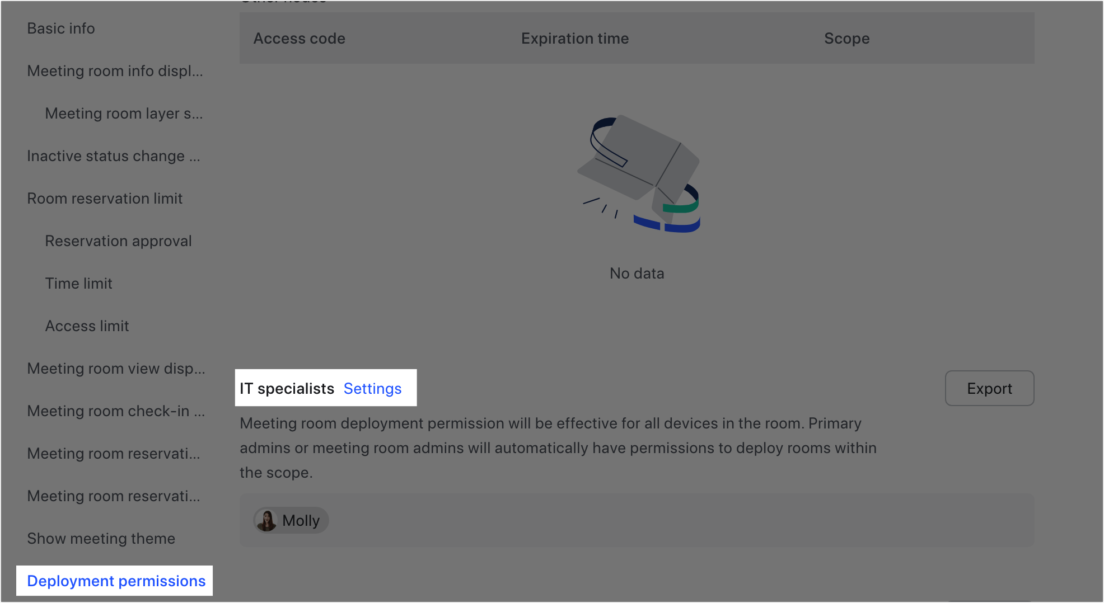Open Meeting room info display settings
The width and height of the screenshot is (1104, 603).
[115, 71]
